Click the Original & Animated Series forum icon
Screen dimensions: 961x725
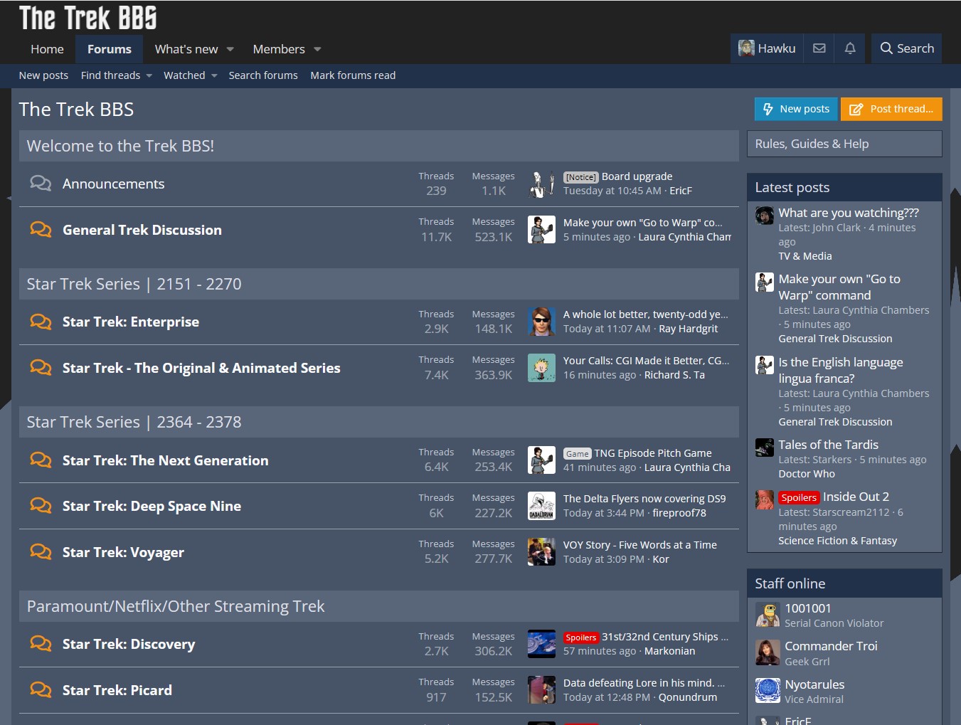pos(41,368)
